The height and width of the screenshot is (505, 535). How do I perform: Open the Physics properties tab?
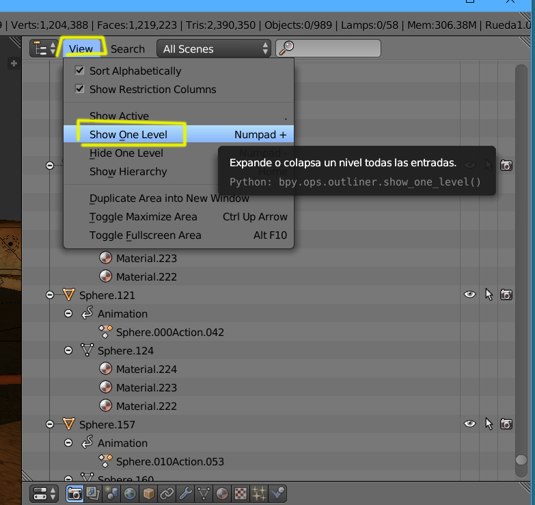click(x=277, y=494)
